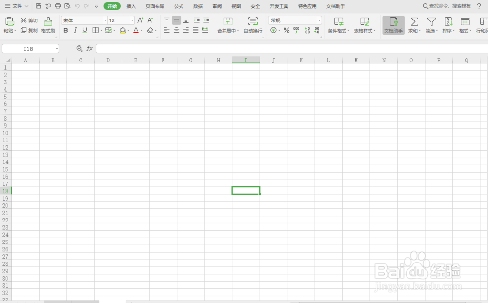
Task: Click the Print icon in quick access toolbar
Action: coord(58,6)
